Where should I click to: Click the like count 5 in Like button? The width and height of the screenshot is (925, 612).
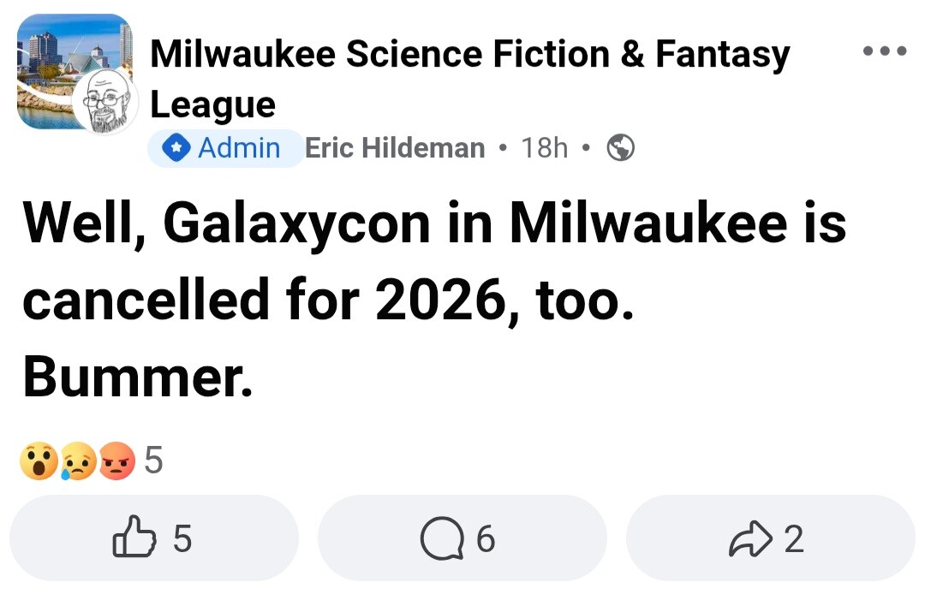[182, 538]
